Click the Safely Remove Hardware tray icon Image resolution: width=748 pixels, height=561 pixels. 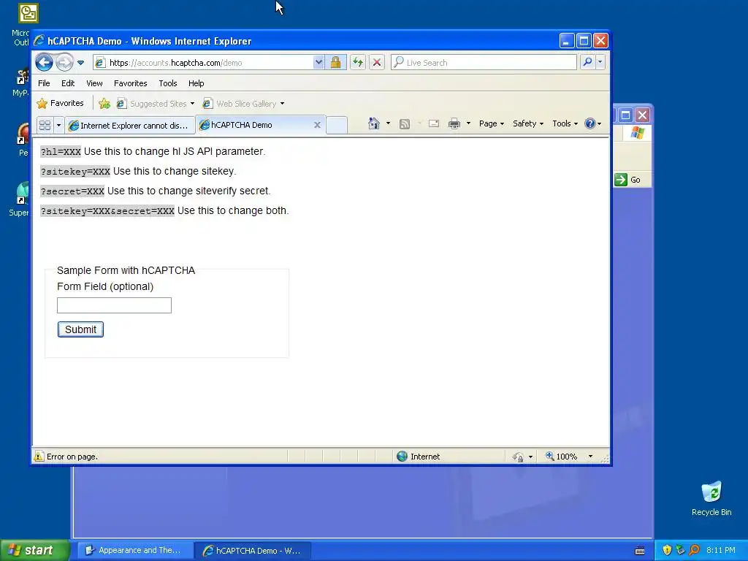click(x=680, y=550)
